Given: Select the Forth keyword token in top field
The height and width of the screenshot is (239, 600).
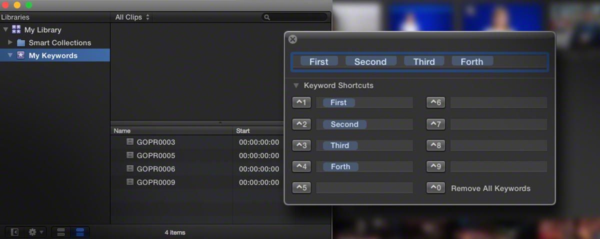Looking at the screenshot, I should point(472,61).
